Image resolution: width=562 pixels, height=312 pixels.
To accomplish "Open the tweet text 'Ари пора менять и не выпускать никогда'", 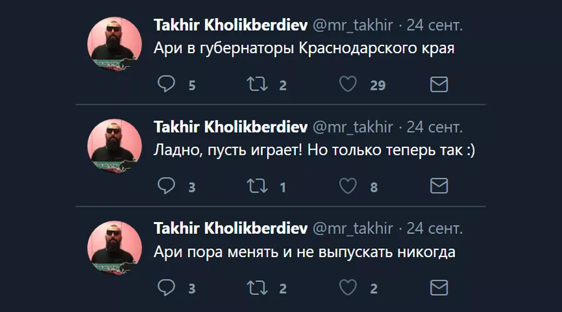I will (x=305, y=253).
